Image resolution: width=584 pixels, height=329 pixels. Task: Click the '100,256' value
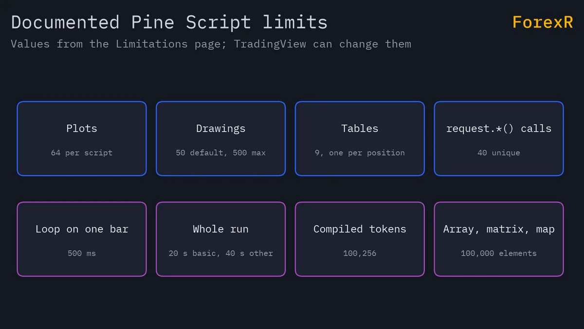pos(360,253)
